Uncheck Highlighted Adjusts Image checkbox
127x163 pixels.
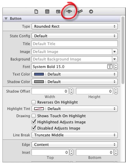tap(34, 122)
